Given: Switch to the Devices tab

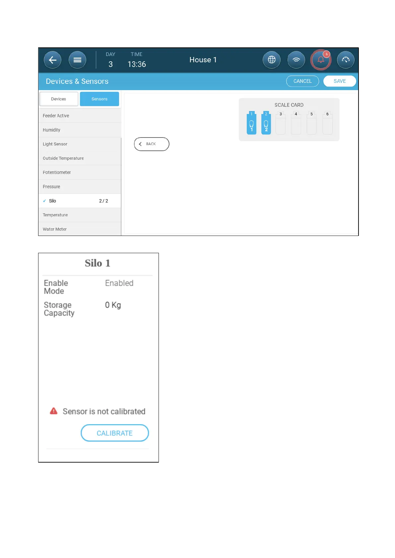Looking at the screenshot, I should point(59,99).
